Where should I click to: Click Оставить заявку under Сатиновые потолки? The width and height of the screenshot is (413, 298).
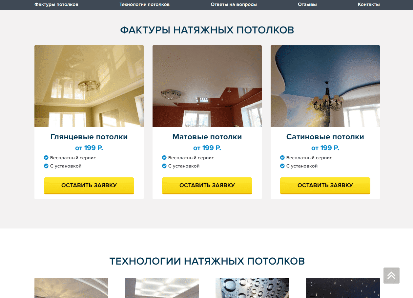pyautogui.click(x=325, y=186)
